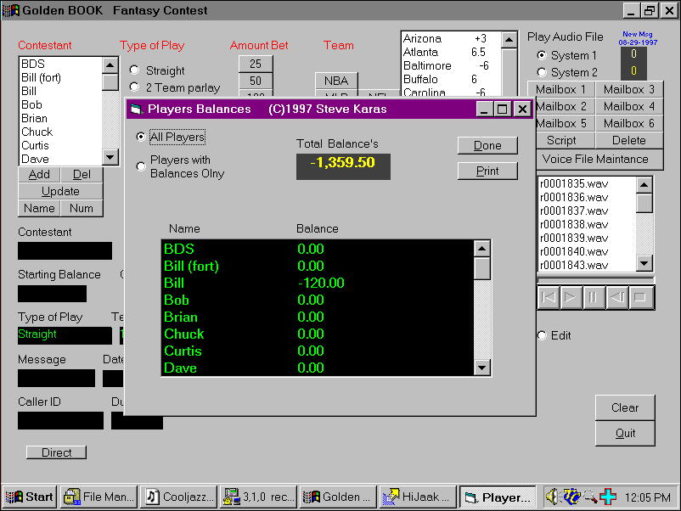Click the Starting Balance field
681x511 pixels.
[52, 294]
